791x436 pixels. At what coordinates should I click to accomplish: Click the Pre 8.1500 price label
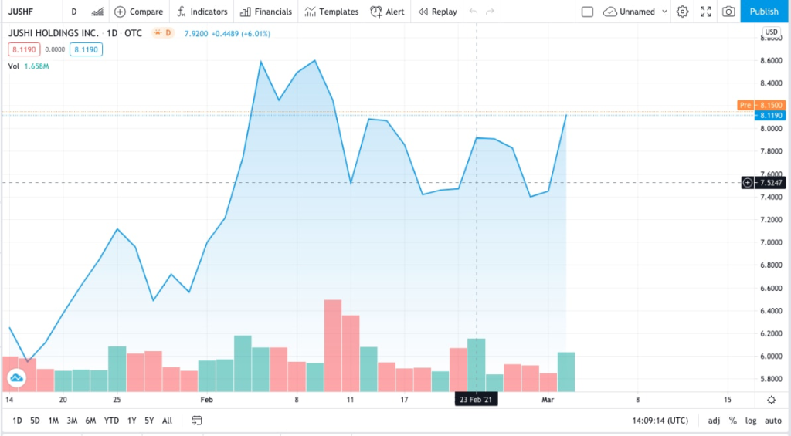tap(761, 105)
